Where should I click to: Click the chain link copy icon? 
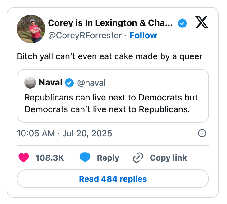[137, 158]
